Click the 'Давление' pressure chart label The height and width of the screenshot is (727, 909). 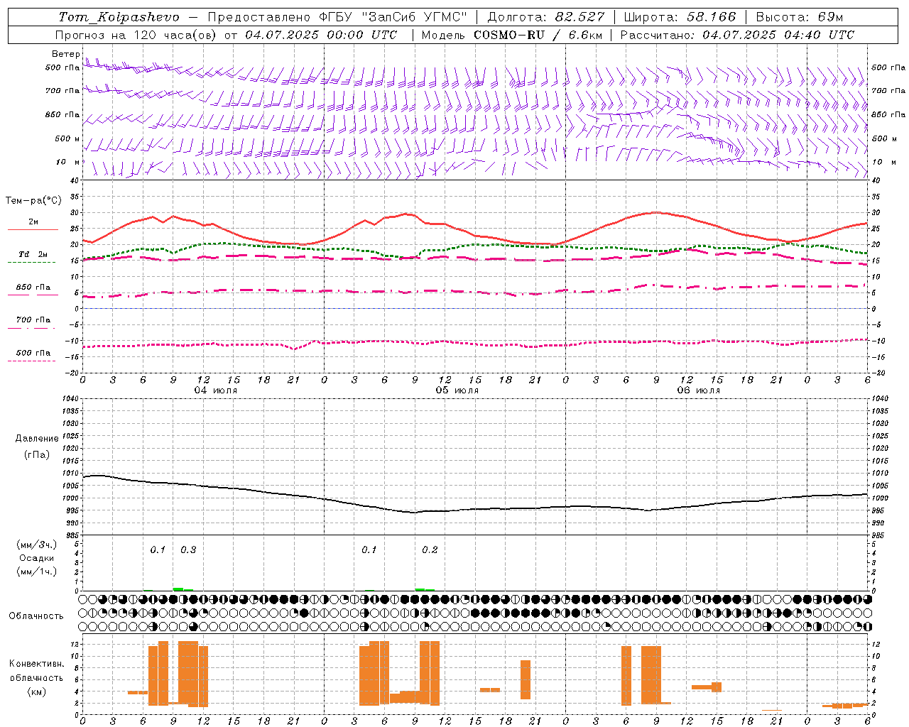pos(37,439)
